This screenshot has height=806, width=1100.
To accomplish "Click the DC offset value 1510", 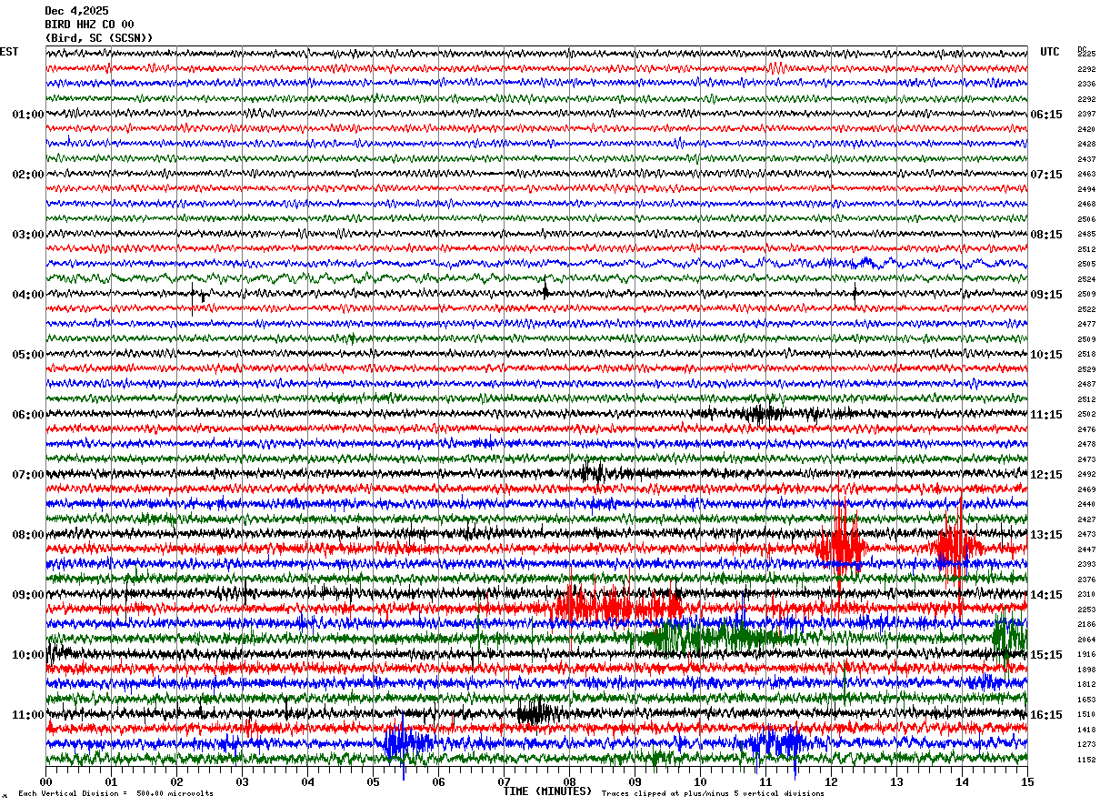I will pos(1086,715).
